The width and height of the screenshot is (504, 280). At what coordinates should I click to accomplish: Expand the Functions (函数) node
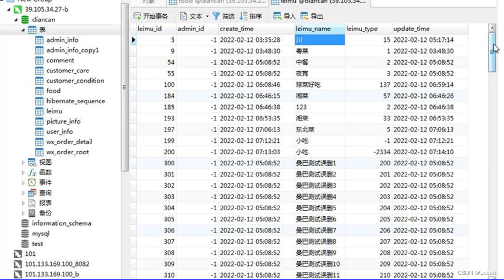point(23,172)
